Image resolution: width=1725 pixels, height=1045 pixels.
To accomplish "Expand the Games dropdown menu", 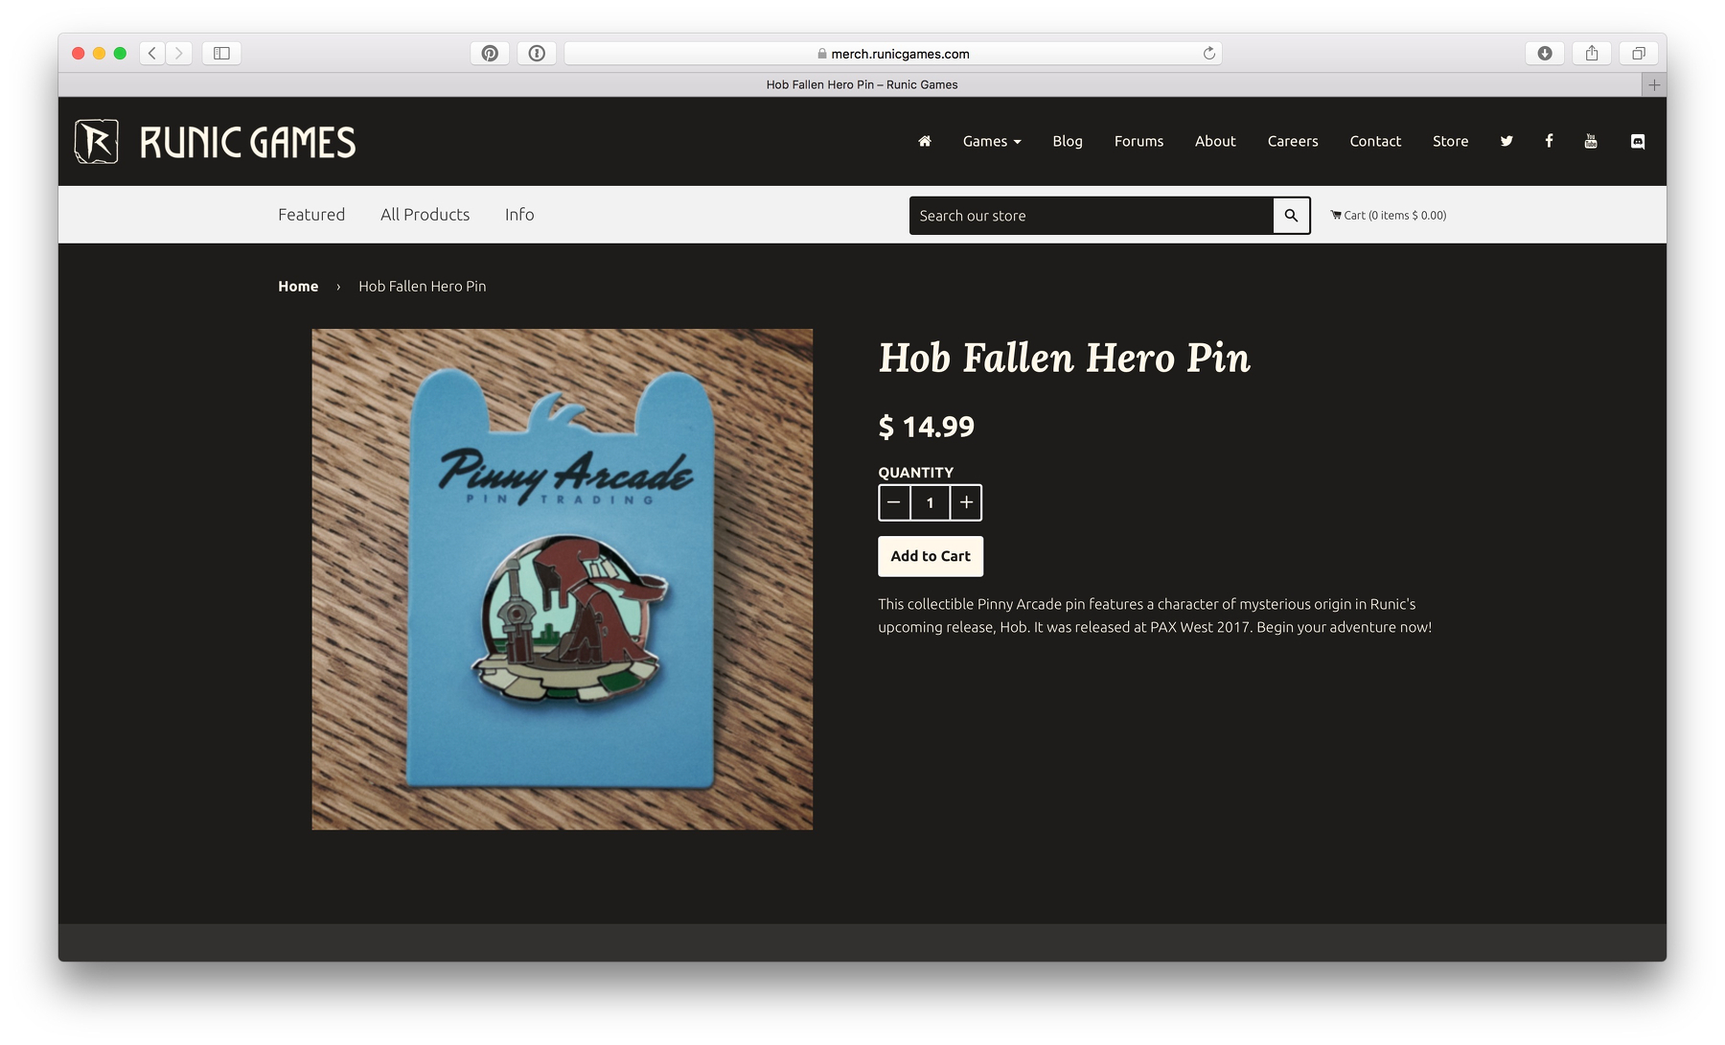I will (x=991, y=141).
